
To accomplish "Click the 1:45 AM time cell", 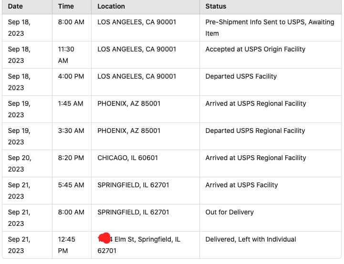I will 71,103.
